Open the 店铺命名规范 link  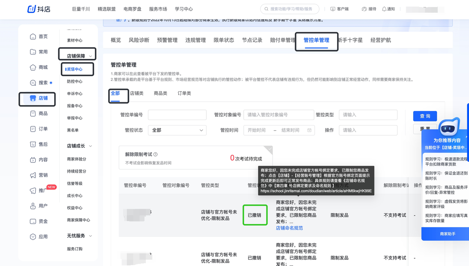click(x=289, y=228)
